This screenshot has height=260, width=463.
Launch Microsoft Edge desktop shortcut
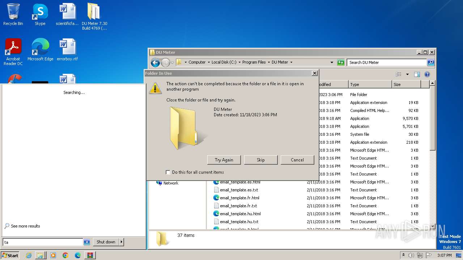tap(40, 50)
